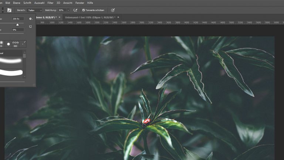
Task: Expand the Belichtung 50% dropdown arrow
Action: point(68,10)
